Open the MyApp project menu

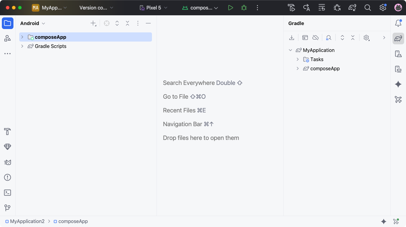click(x=50, y=8)
